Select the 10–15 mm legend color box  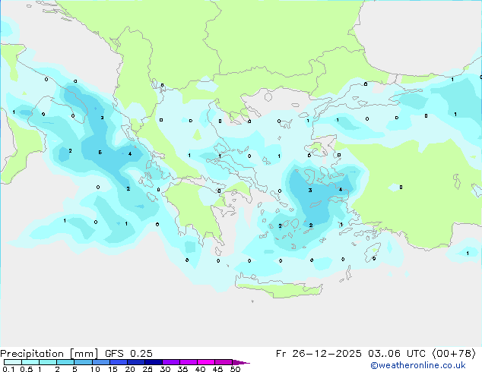coord(101,362)
